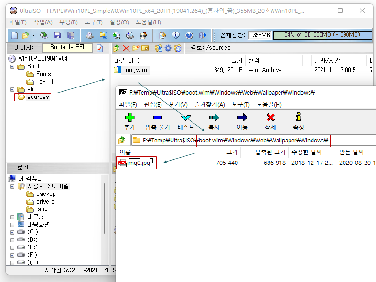376x282 pixels.
Task: Click the Exit door icon in UltraISO toolbar
Action: coord(203,35)
